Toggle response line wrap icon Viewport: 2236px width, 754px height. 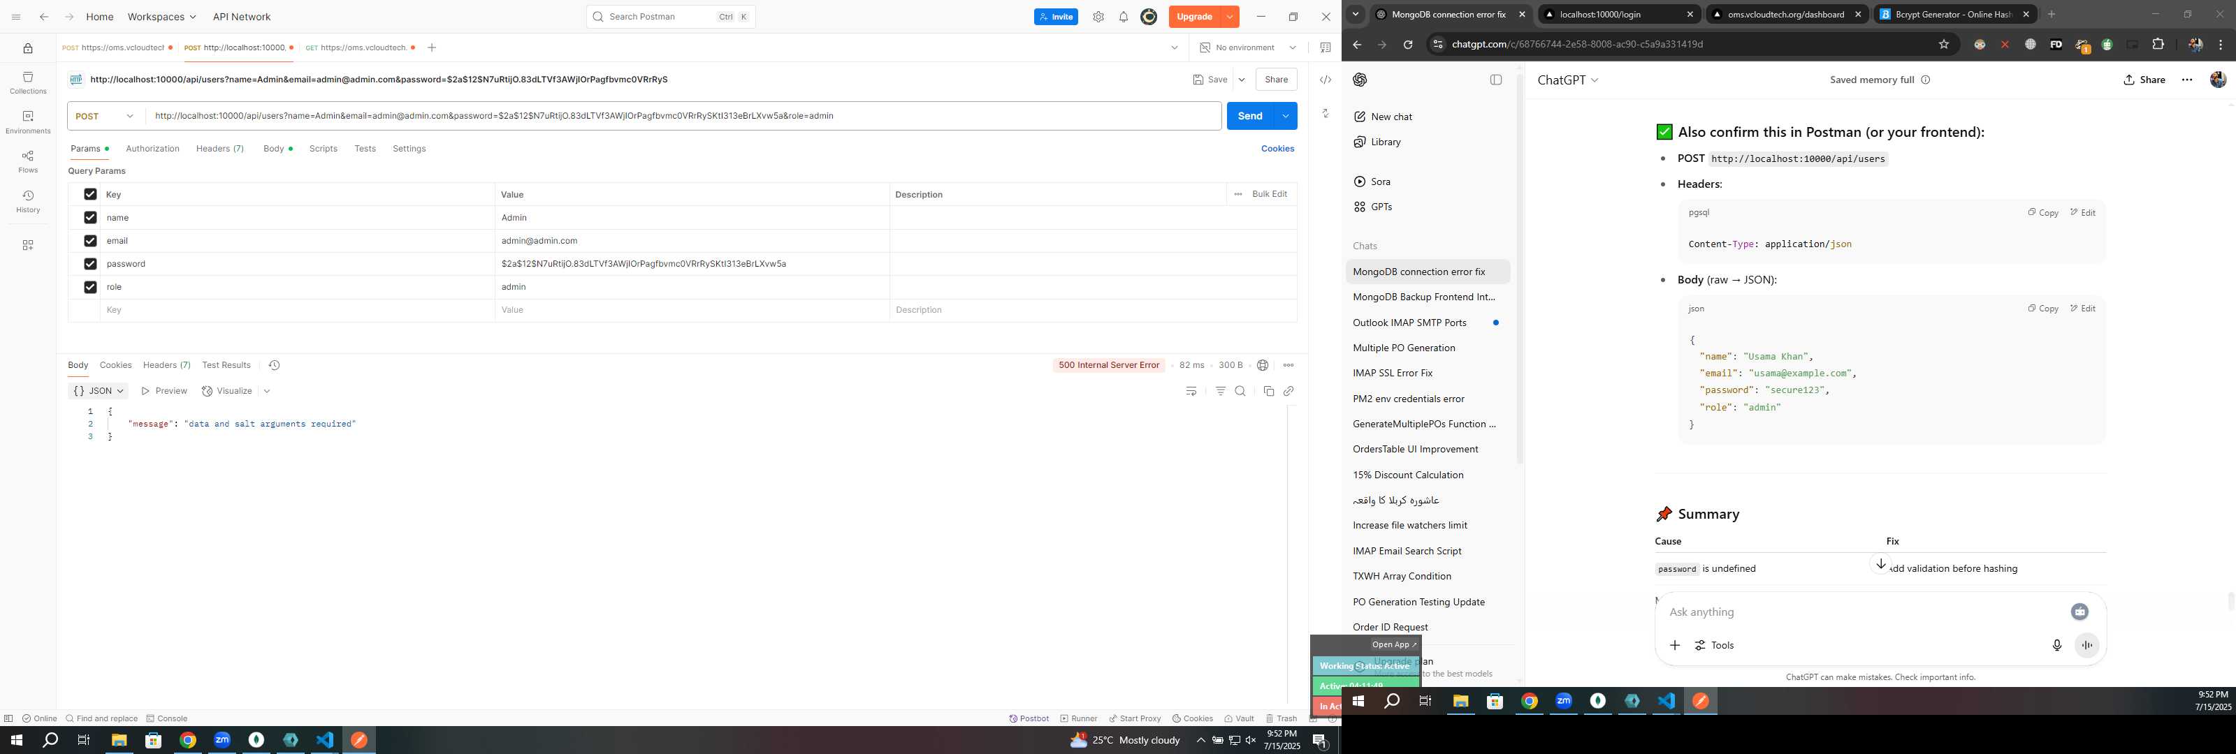pyautogui.click(x=1191, y=392)
